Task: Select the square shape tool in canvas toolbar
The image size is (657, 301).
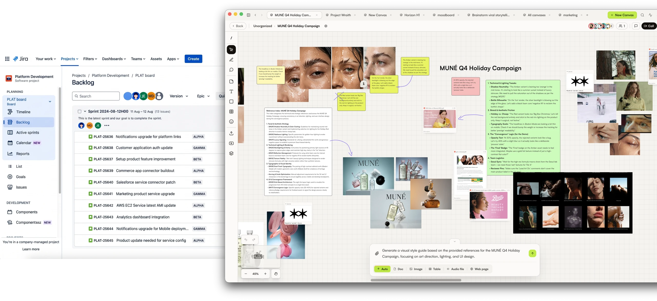Action: [231, 102]
